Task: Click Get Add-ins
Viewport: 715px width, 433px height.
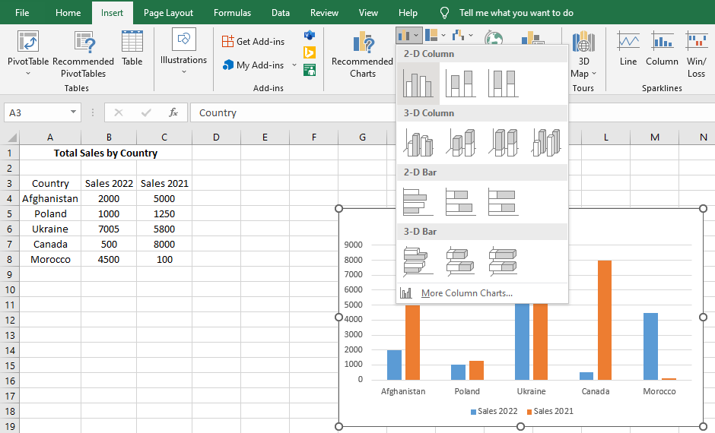Action: (253, 42)
